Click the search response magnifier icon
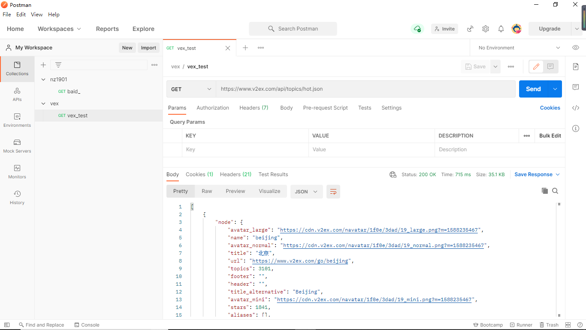The image size is (586, 330). pos(555,191)
